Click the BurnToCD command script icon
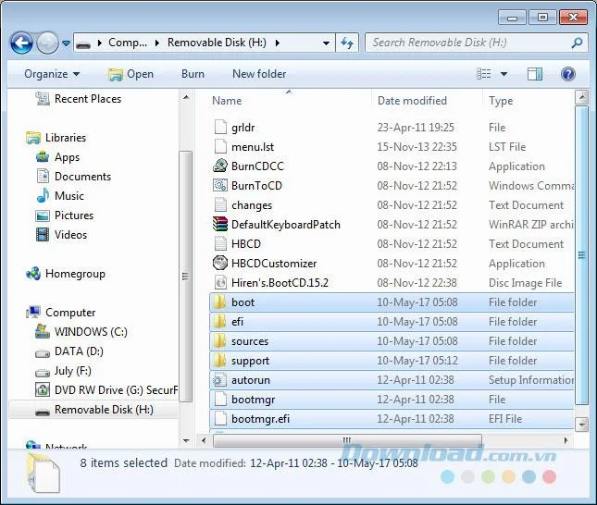 coord(220,185)
